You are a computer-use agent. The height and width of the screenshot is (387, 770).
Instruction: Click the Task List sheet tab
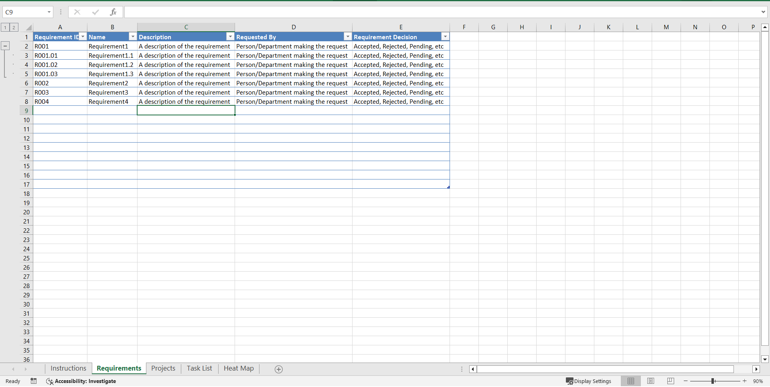[199, 368]
